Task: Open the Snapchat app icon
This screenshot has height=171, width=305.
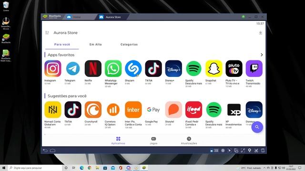Action: [x=214, y=68]
